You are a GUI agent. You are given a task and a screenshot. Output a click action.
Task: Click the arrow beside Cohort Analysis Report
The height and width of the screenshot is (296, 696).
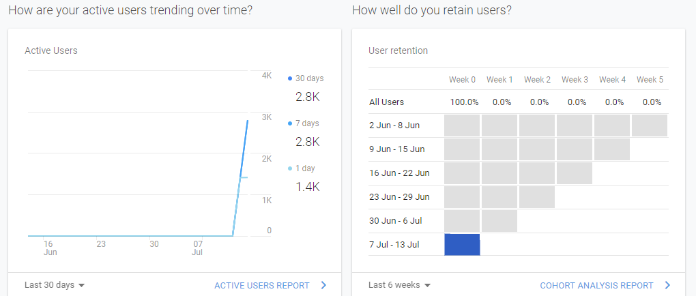[667, 285]
